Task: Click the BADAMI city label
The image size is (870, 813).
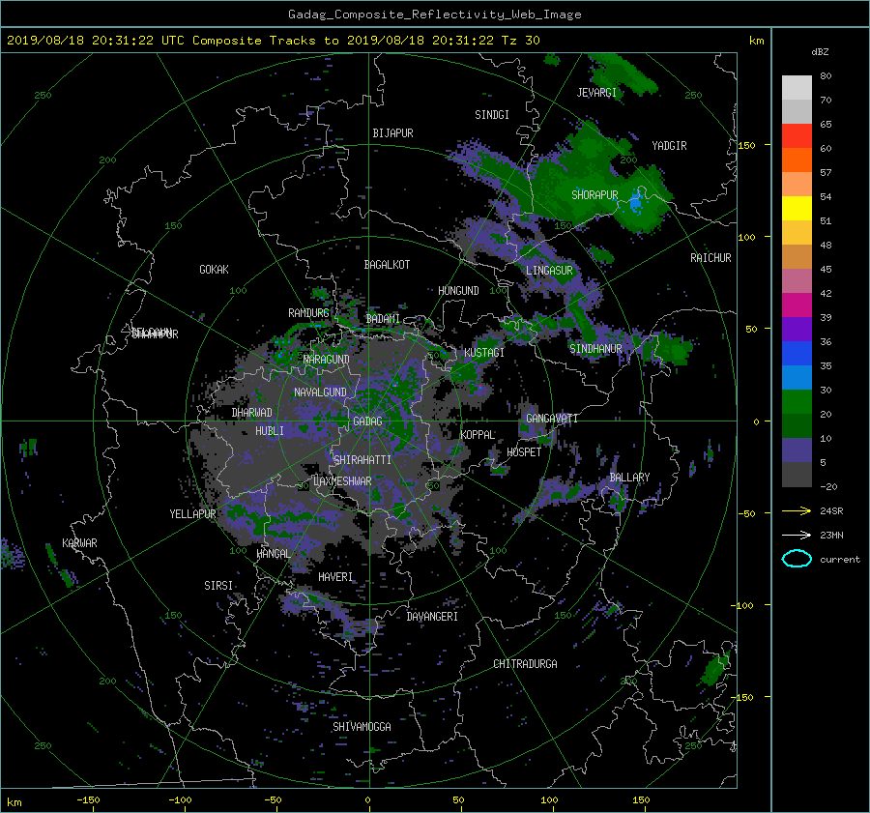Action: (383, 319)
